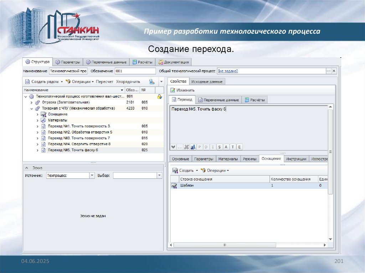Image resolution: width=365 pixels, height=273 pixels.
Task: Expand Переход №5. Точить фаску 6
Action: tap(37, 151)
